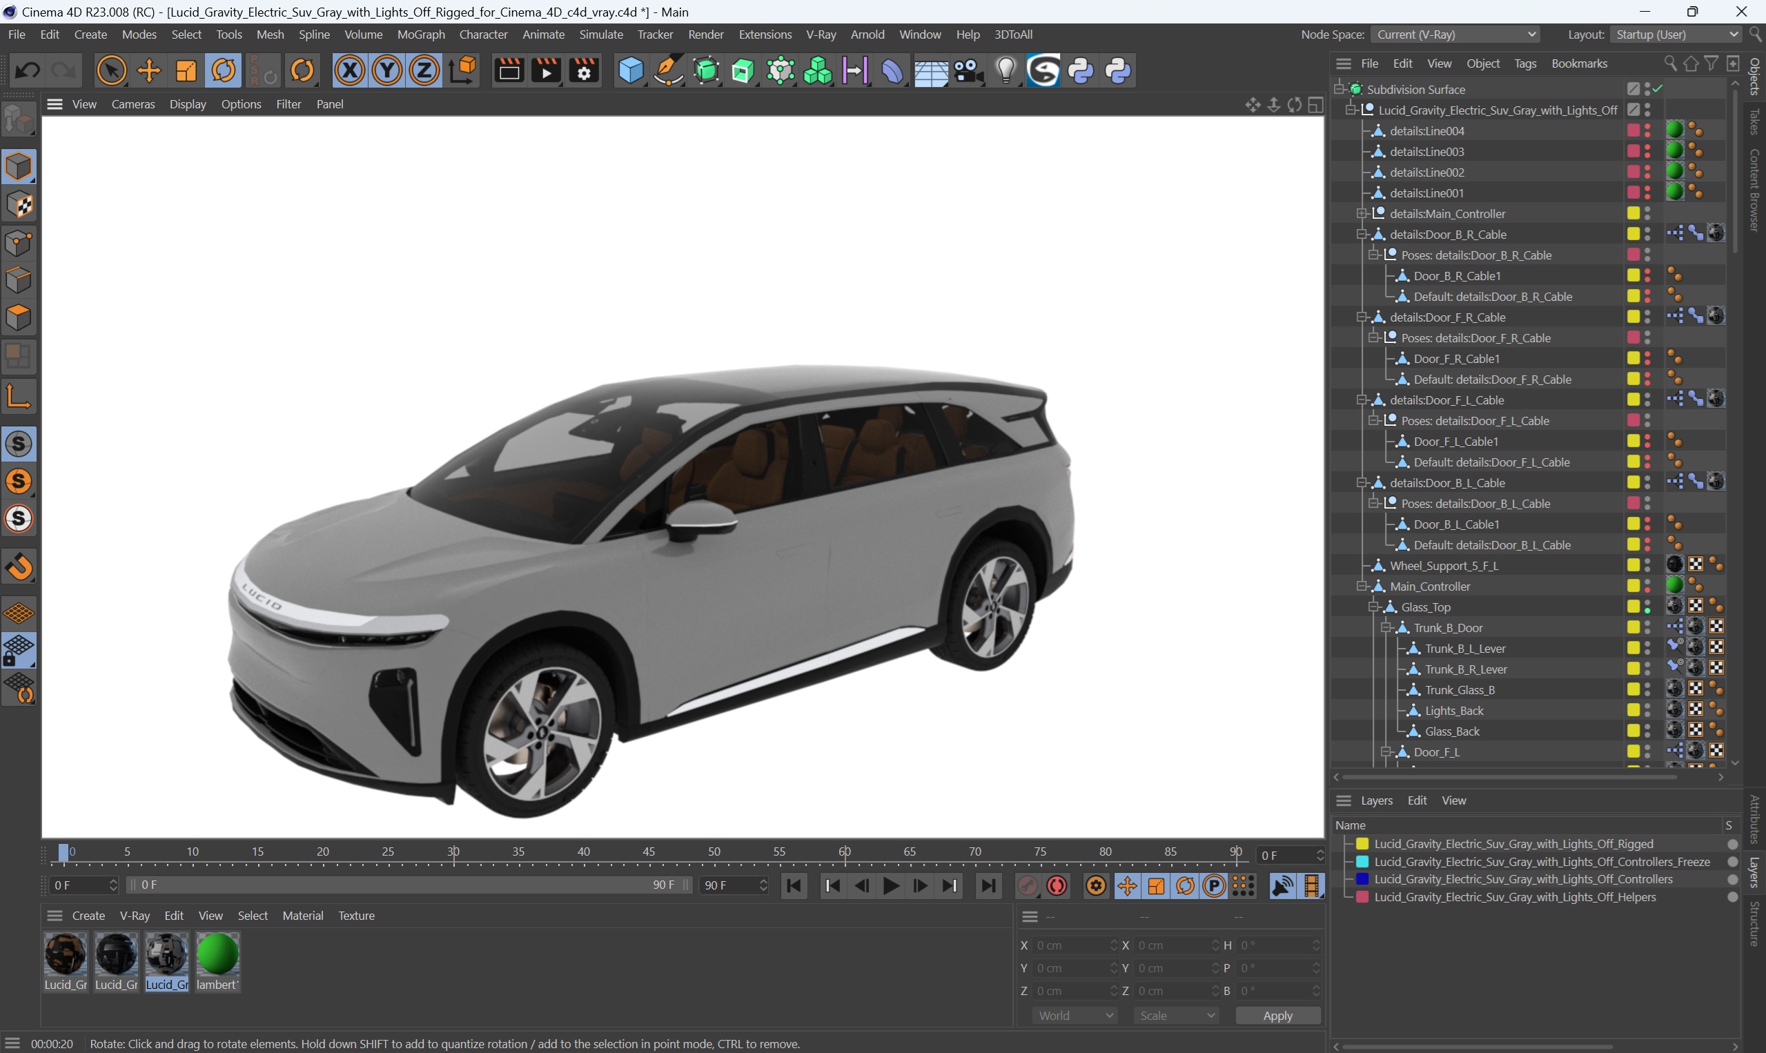The height and width of the screenshot is (1053, 1766).
Task: Toggle visibility dots of Wheel_Support_5_F_L
Action: pyautogui.click(x=1647, y=566)
